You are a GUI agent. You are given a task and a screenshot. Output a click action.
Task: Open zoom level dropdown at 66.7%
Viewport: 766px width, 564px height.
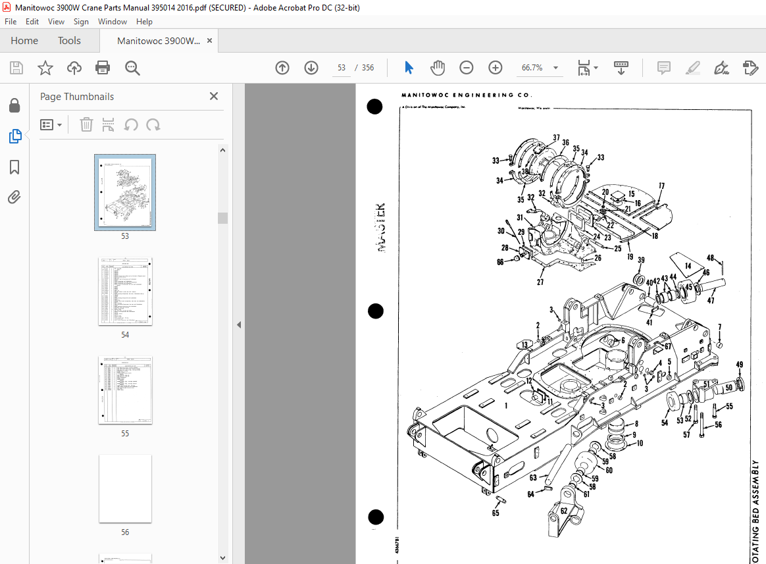(555, 68)
